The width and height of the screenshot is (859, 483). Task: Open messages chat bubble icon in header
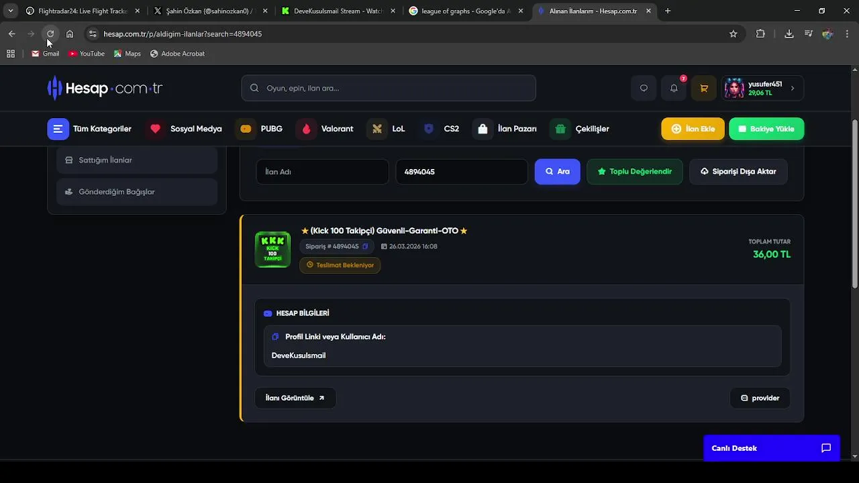[x=644, y=88]
